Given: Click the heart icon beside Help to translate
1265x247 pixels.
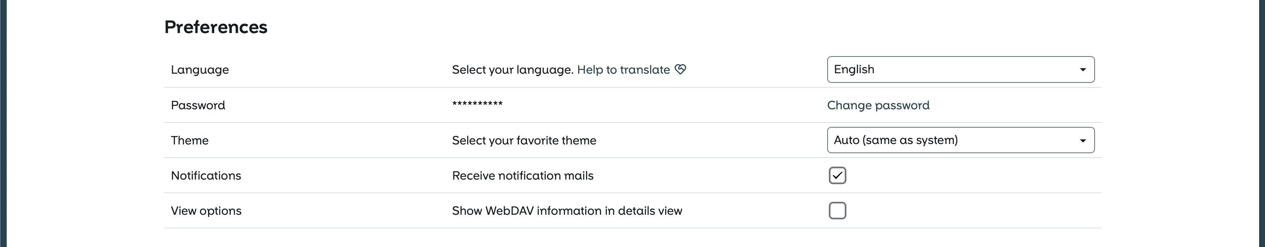Looking at the screenshot, I should pyautogui.click(x=680, y=69).
